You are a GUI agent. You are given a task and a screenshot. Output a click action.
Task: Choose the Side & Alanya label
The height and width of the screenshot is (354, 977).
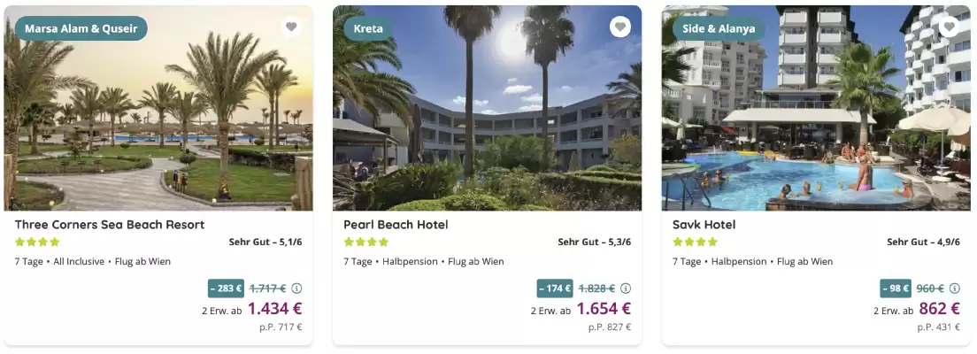tap(719, 28)
